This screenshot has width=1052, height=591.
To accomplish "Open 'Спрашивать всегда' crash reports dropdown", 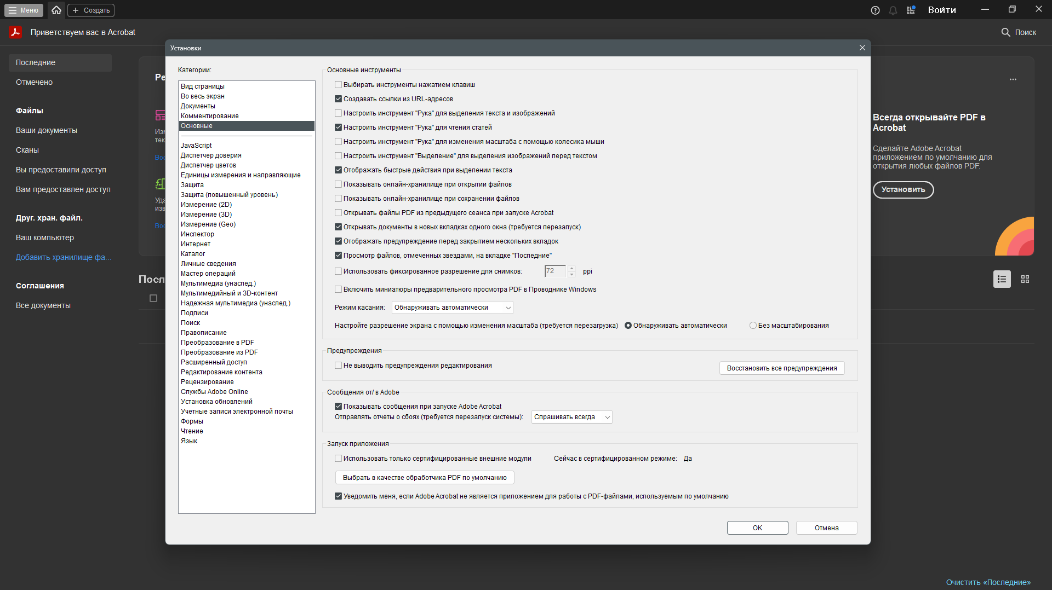I will tap(571, 417).
